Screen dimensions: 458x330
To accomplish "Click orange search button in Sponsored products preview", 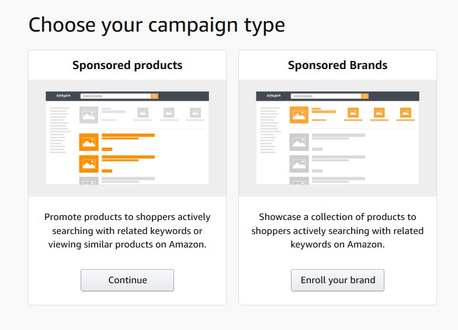I will pyautogui.click(x=154, y=96).
